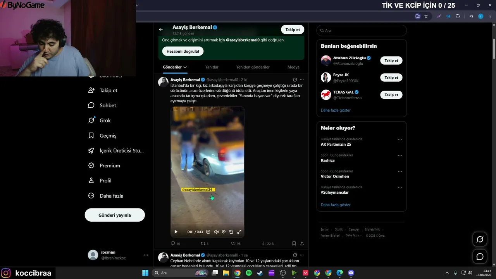Follow Atahan Zilcioglu
This screenshot has height=279, width=496.
pyautogui.click(x=391, y=60)
